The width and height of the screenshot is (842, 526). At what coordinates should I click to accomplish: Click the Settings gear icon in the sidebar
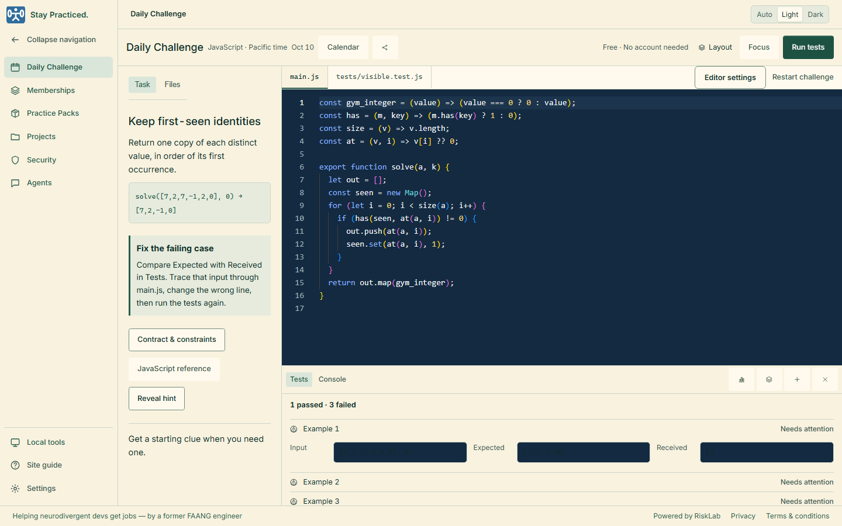tap(15, 489)
